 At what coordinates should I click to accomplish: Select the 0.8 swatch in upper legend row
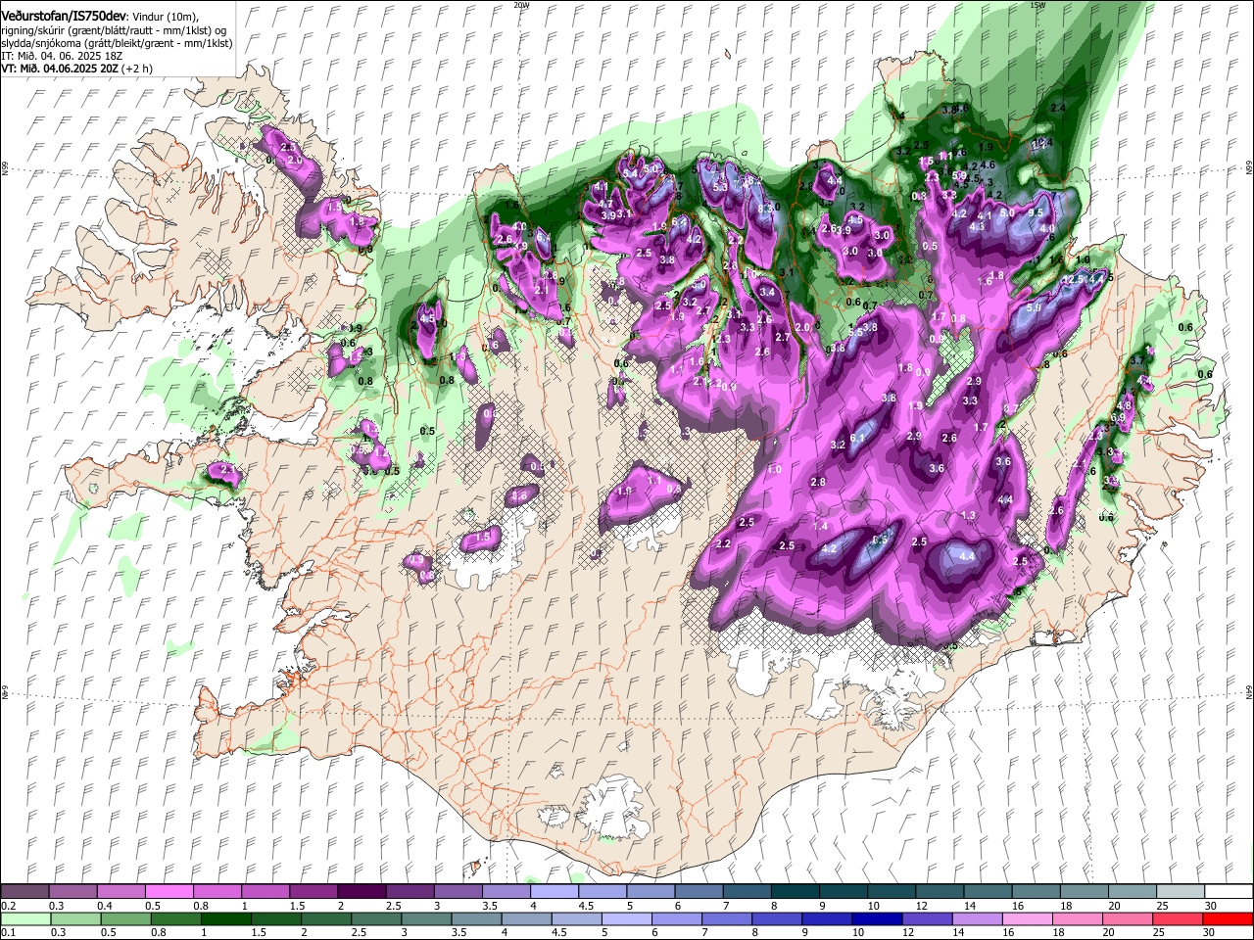point(217,891)
